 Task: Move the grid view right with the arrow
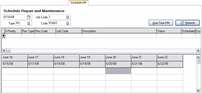point(198,50)
